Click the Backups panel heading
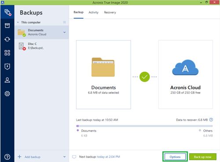Image resolution: width=220 pixels, height=162 pixels. click(31, 13)
